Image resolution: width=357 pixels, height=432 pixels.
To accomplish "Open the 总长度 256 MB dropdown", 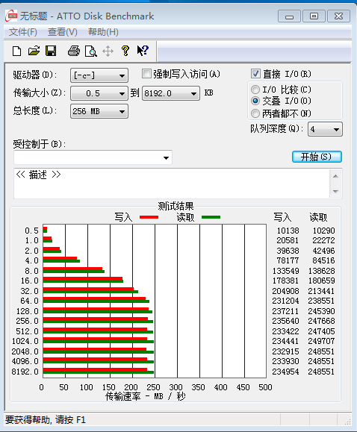I will click(99, 111).
